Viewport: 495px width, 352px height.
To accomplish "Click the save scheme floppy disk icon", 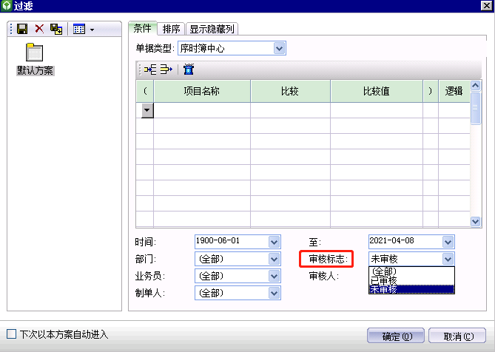I will (22, 29).
